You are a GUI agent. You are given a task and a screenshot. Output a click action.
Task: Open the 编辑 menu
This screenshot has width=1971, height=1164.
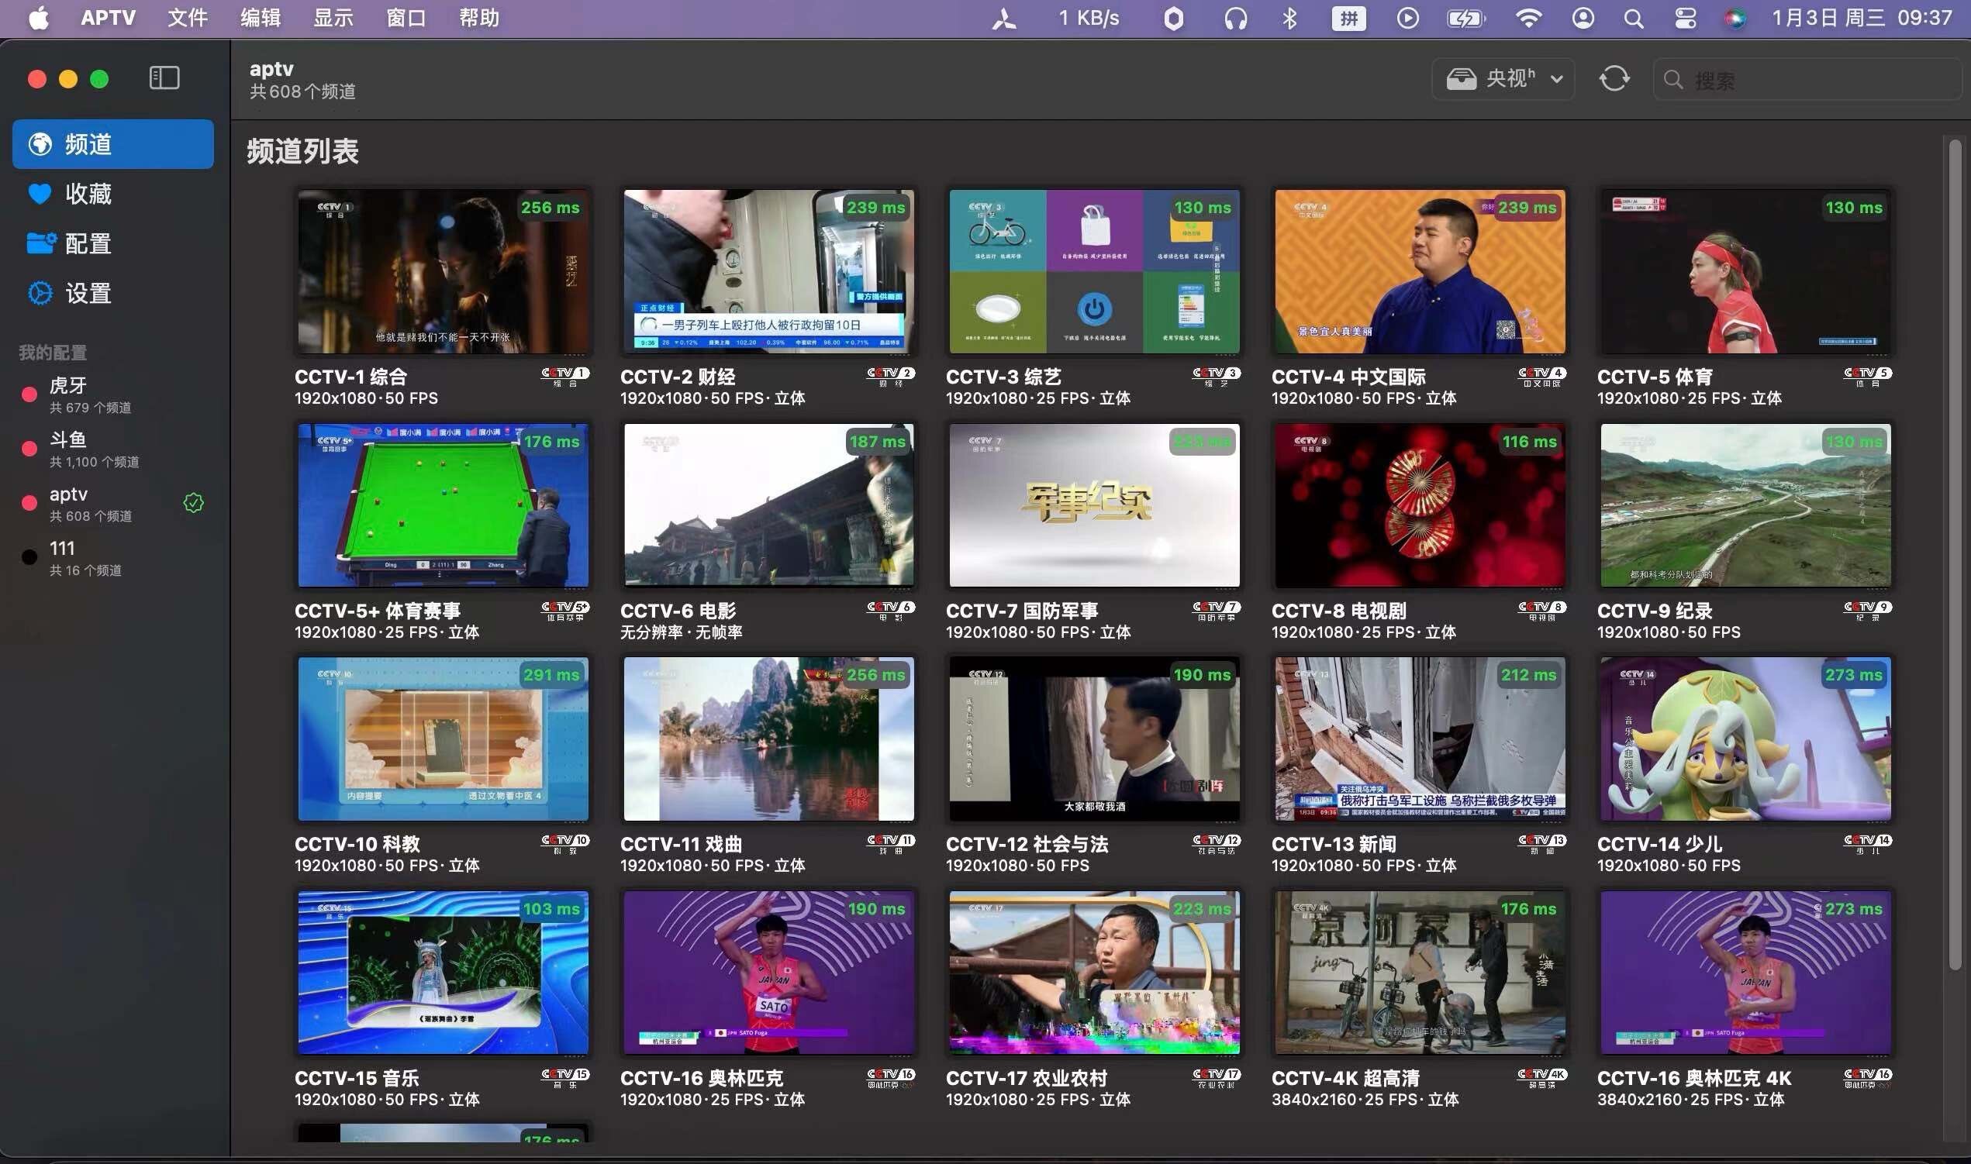(261, 18)
